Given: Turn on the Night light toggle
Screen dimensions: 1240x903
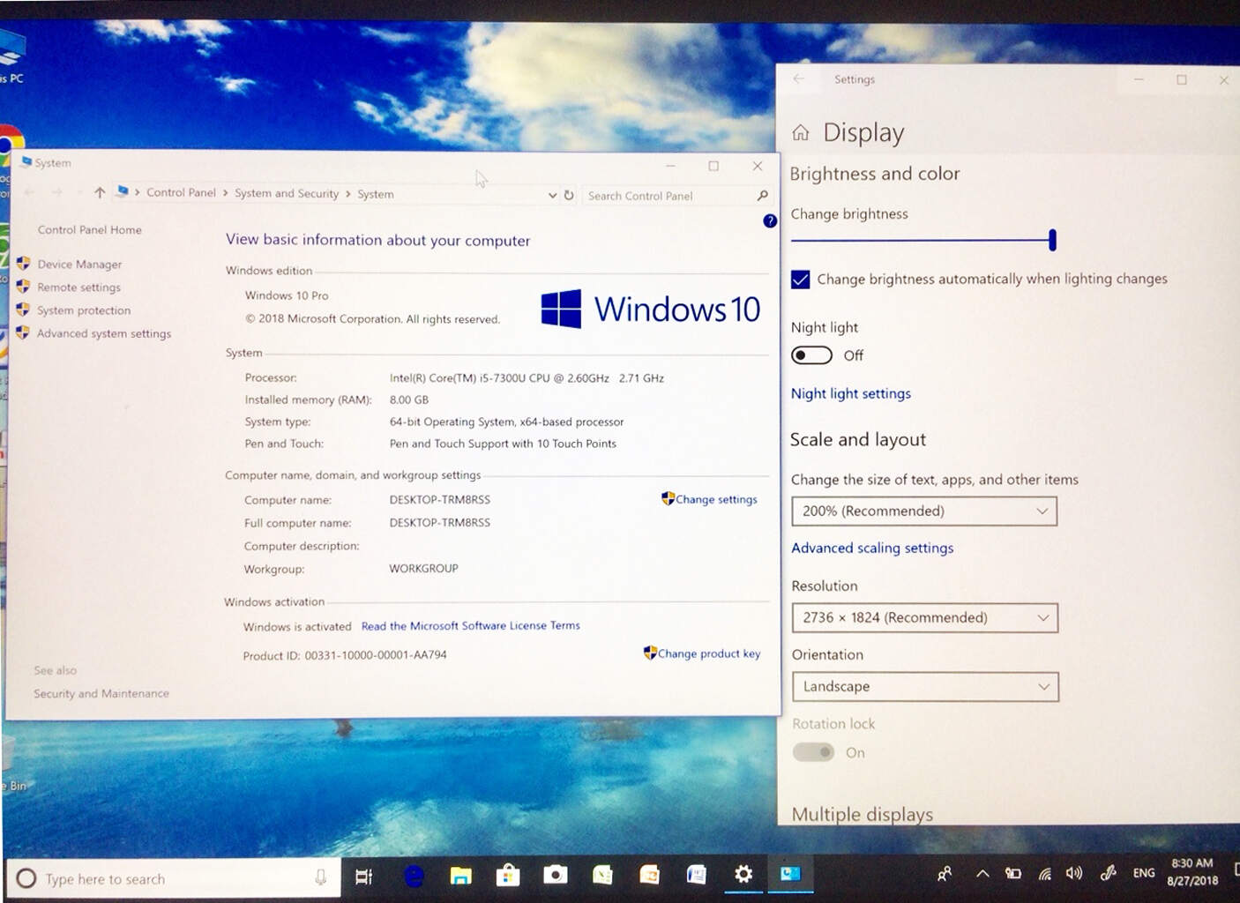Looking at the screenshot, I should pyautogui.click(x=811, y=355).
